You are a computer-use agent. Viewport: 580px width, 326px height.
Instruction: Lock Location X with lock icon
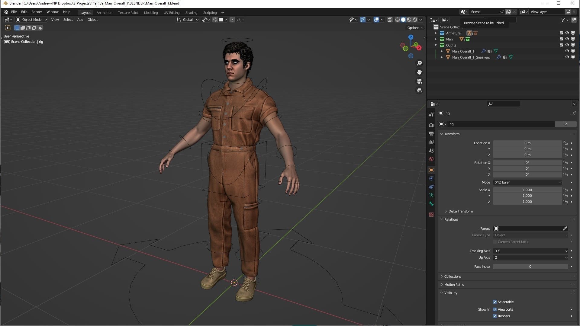[565, 143]
